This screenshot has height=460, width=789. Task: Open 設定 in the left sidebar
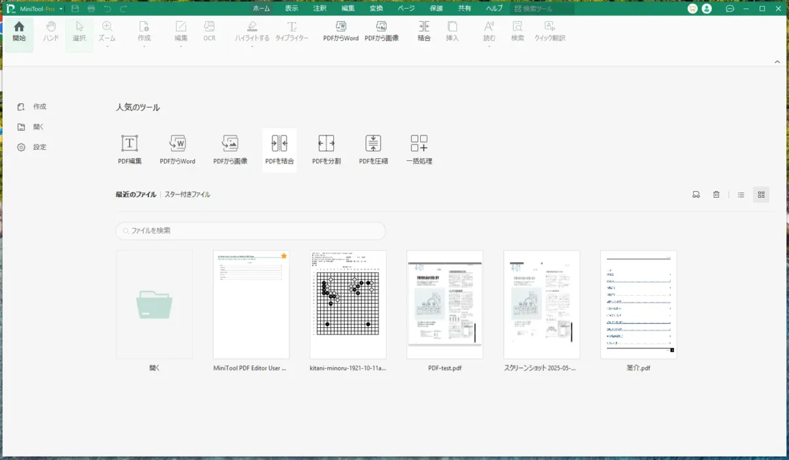point(32,147)
